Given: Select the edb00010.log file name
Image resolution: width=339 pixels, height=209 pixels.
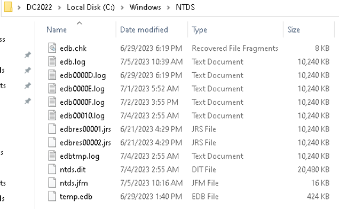Looking at the screenshot, I should pos(82,115).
